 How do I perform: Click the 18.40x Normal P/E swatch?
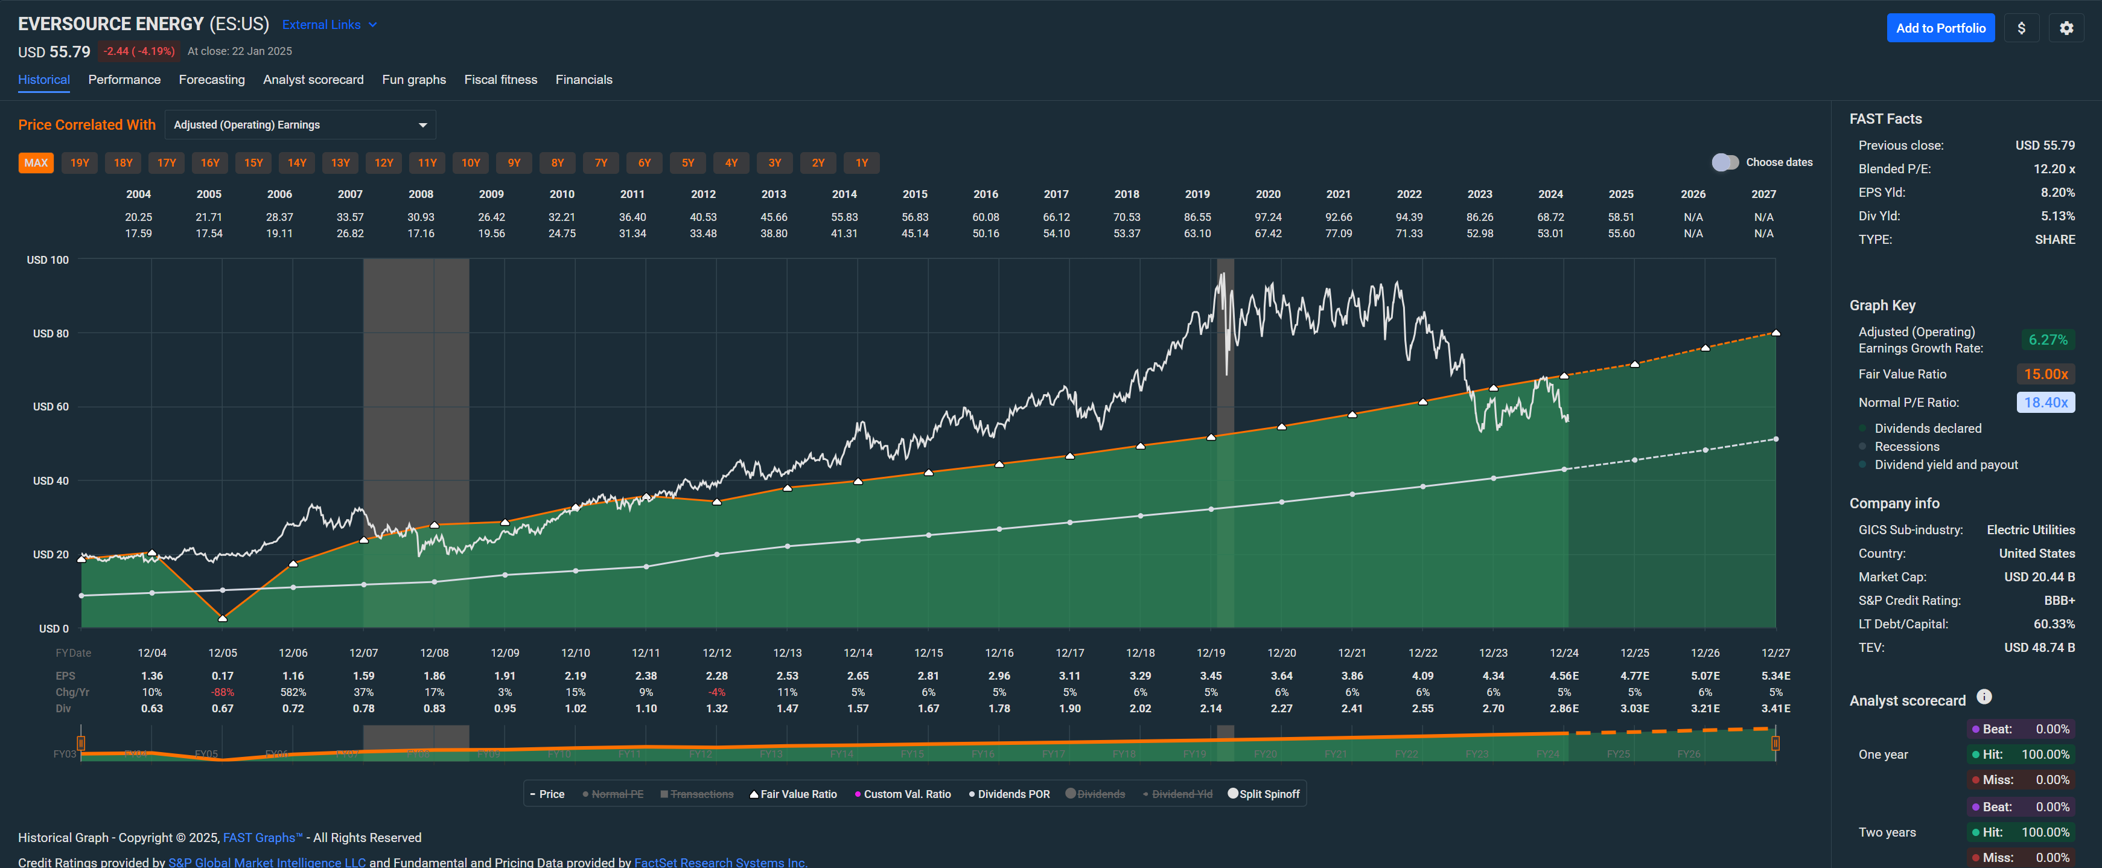coord(2046,402)
